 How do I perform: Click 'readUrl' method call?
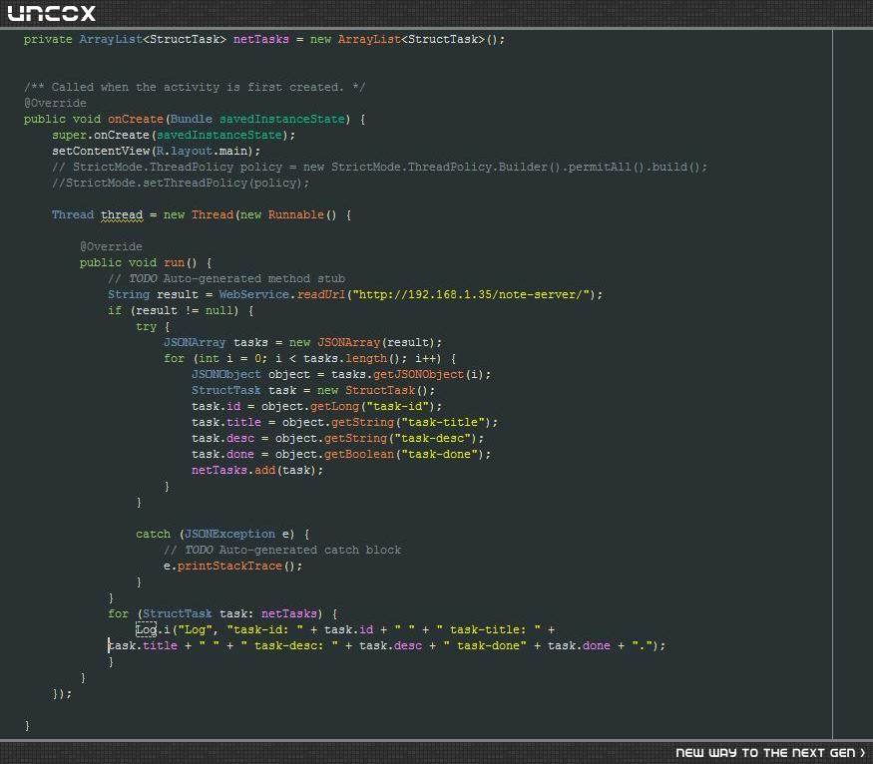pyautogui.click(x=320, y=294)
